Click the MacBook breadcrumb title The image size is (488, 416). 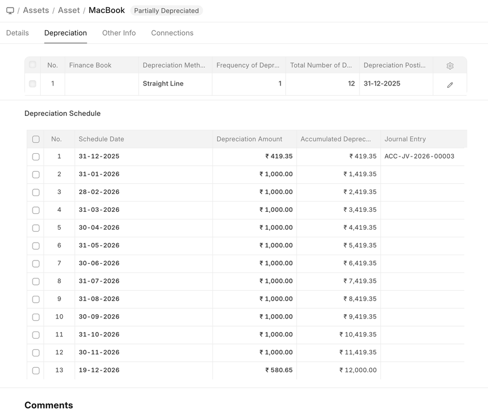click(107, 10)
